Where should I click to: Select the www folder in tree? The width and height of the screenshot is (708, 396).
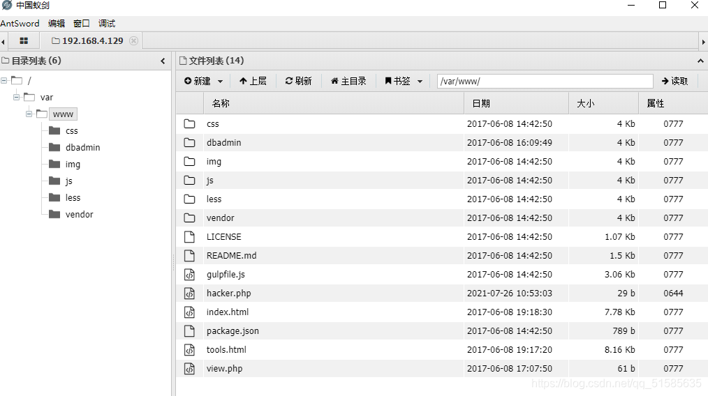click(x=63, y=114)
